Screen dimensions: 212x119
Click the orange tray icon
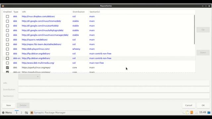192,112
